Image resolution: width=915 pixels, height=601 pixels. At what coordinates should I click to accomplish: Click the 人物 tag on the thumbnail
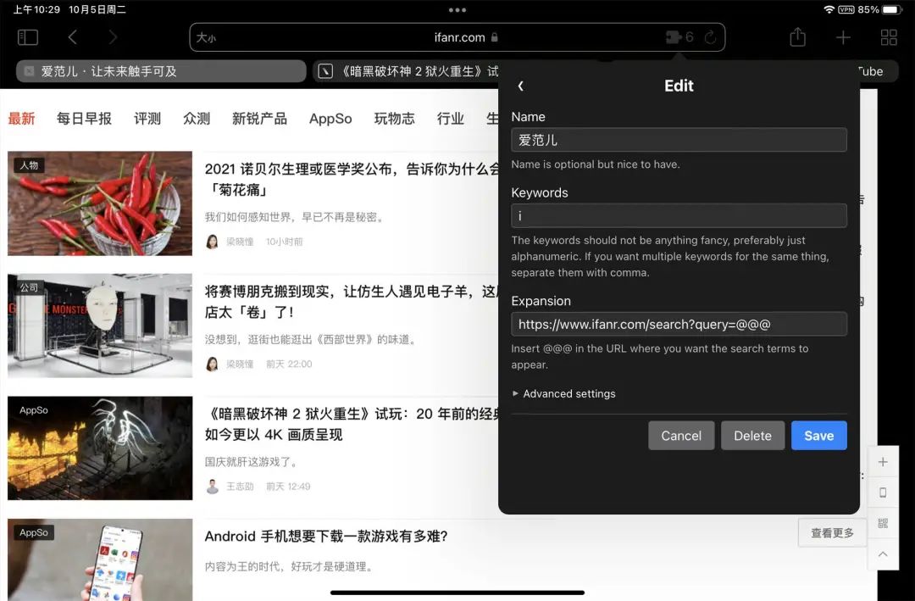click(29, 165)
